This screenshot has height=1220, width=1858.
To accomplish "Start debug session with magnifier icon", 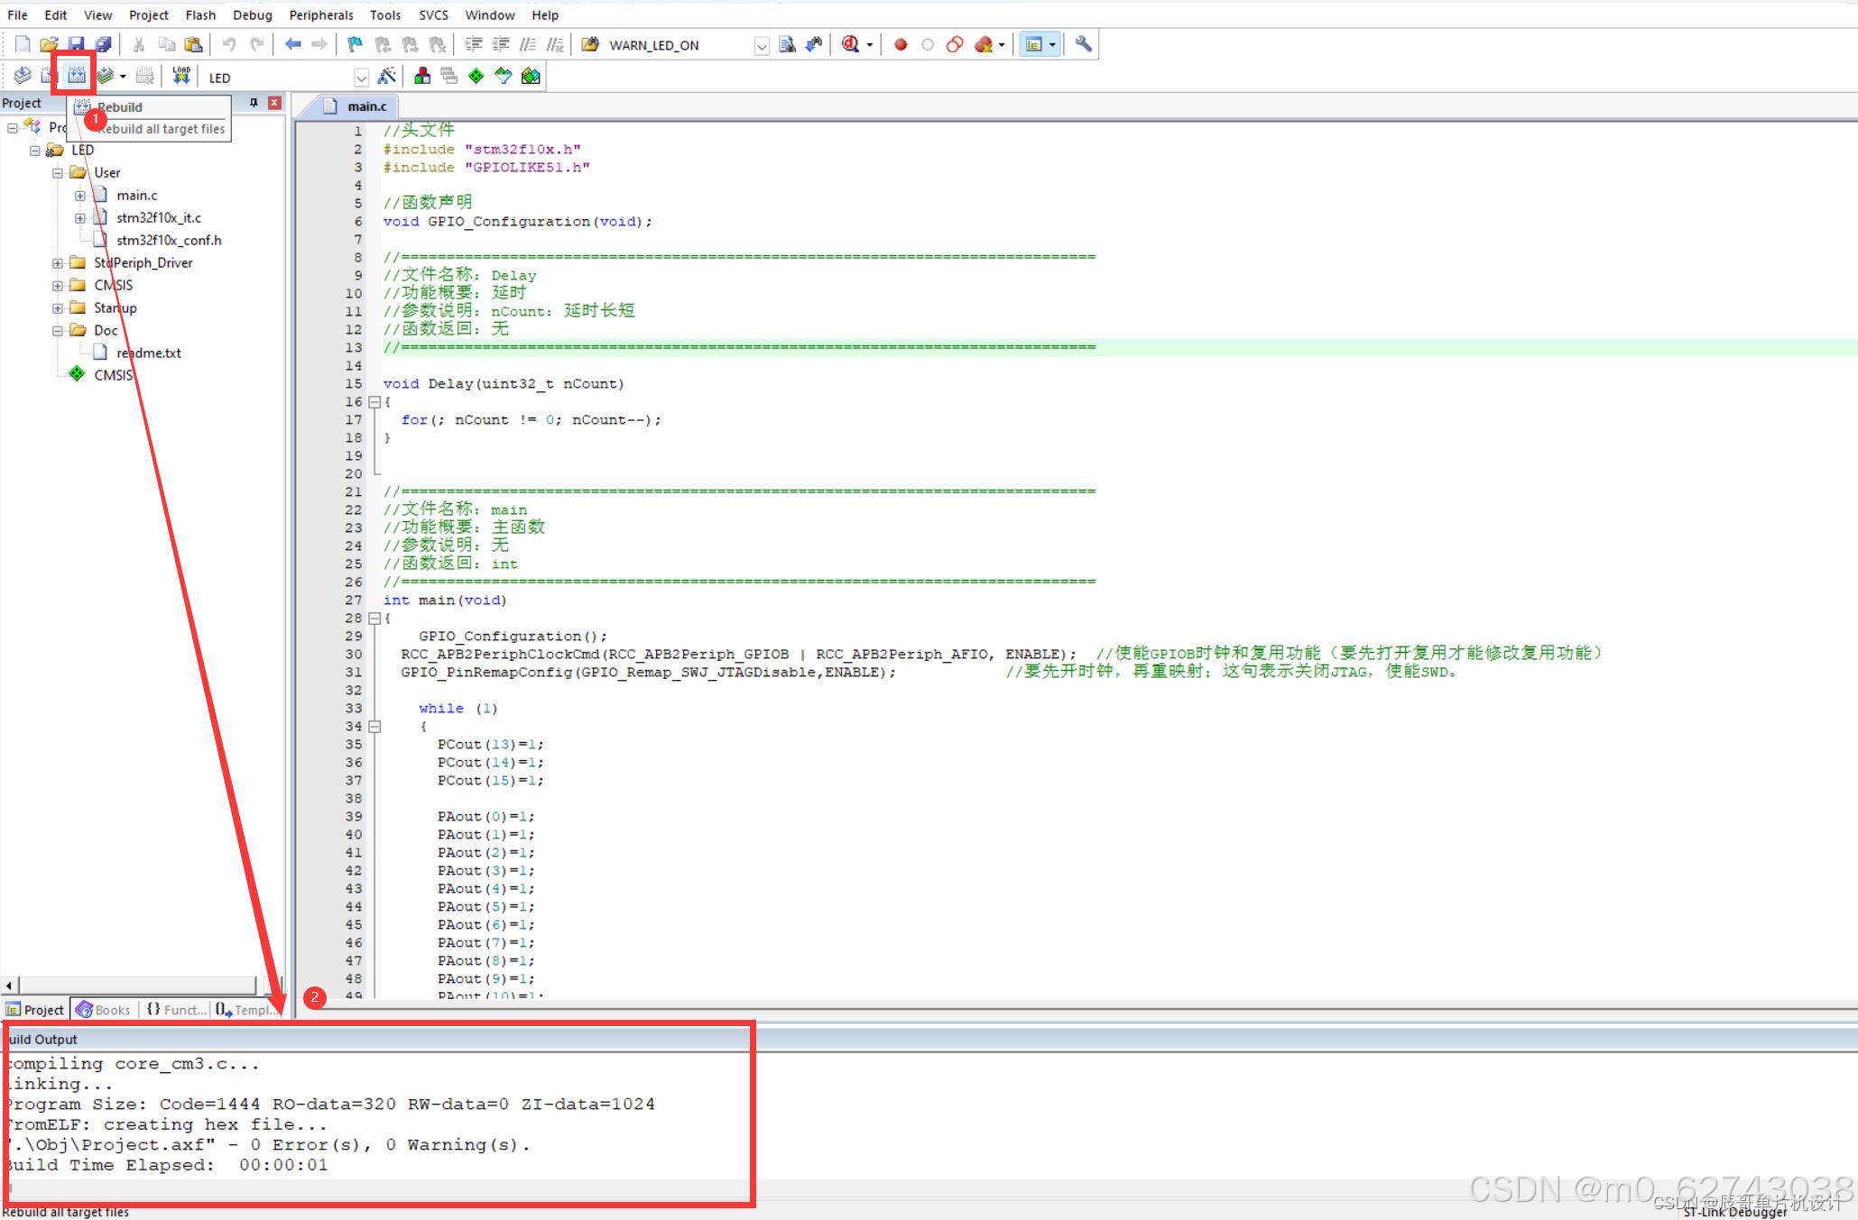I will [x=850, y=44].
